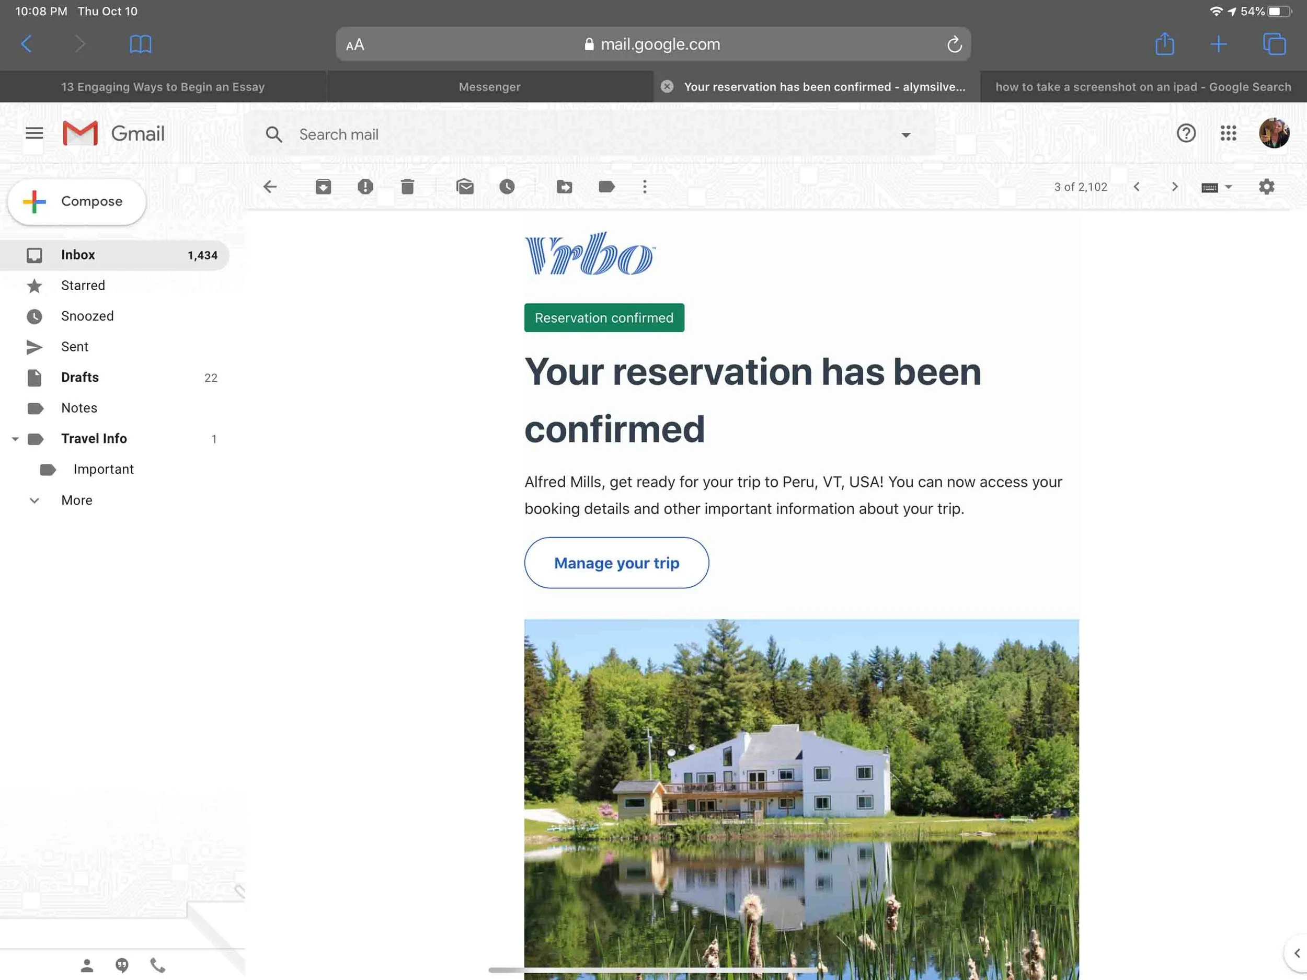Delete the email with the trash icon
1307x980 pixels.
click(x=407, y=187)
